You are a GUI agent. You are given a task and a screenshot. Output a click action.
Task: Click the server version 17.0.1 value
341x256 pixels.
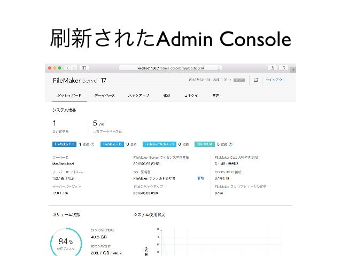60,193
